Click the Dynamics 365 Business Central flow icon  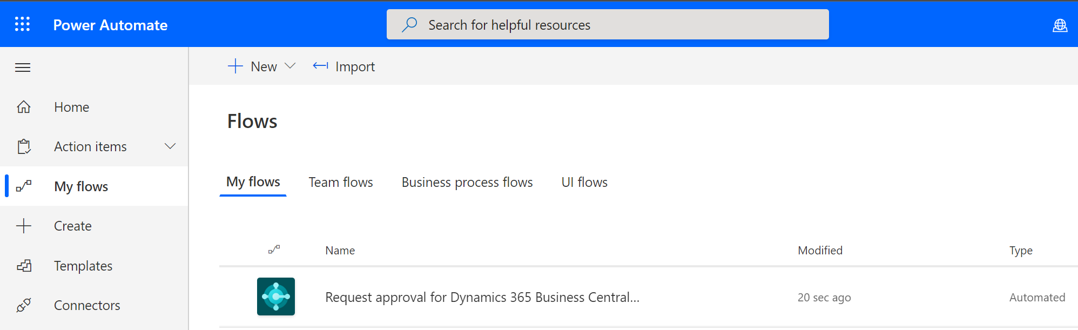tap(276, 297)
